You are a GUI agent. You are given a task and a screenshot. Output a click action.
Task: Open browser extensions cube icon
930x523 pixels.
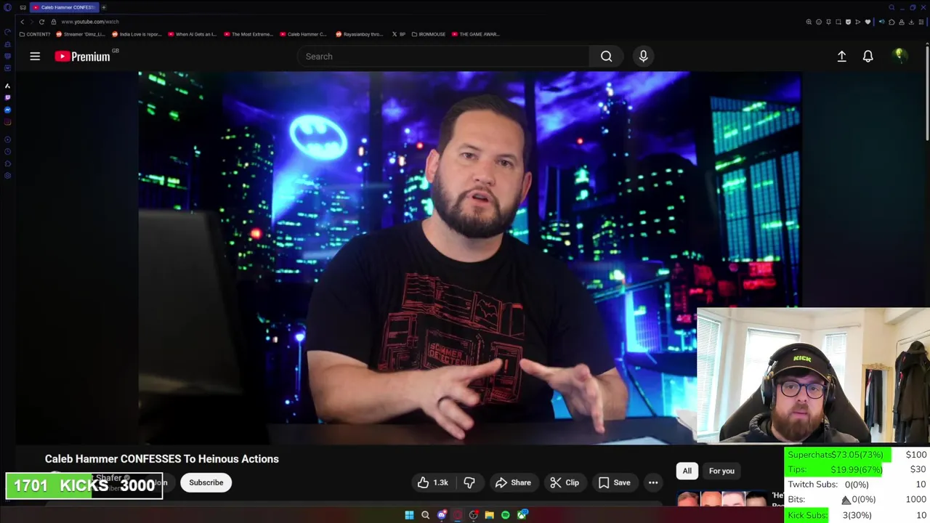pos(891,22)
